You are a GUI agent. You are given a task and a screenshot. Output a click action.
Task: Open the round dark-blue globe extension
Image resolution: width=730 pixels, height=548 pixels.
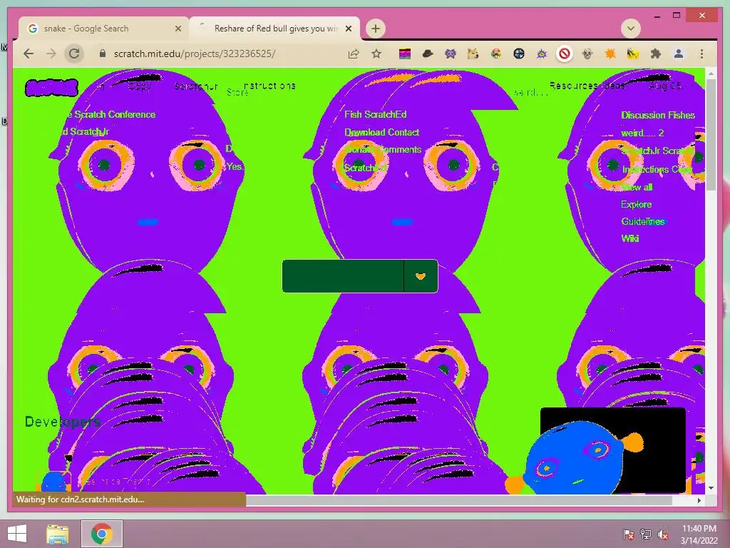click(x=519, y=54)
